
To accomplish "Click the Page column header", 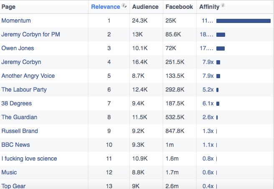I will click(x=8, y=7).
